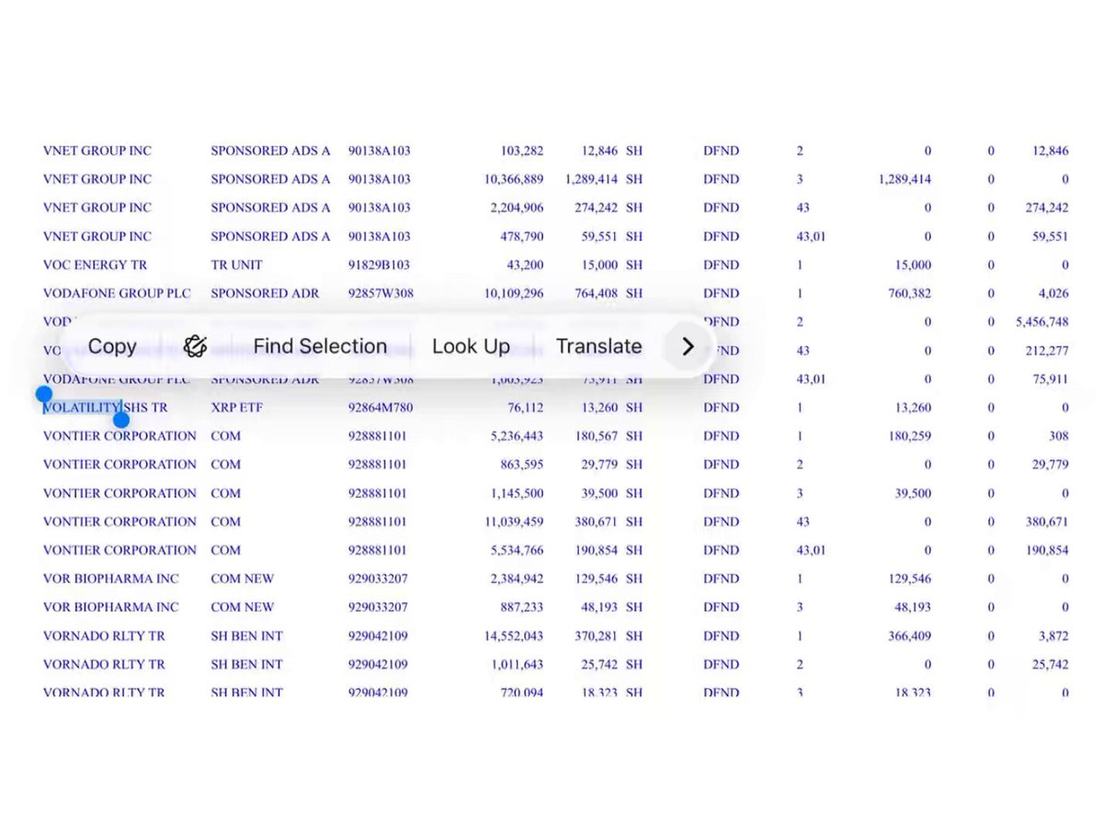
Task: Translate the selected word
Action: [598, 346]
